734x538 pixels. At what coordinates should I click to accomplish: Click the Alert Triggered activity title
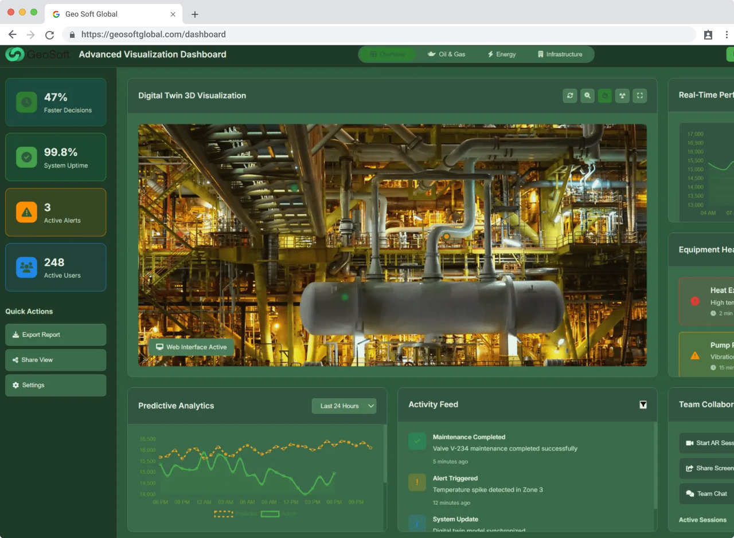[455, 478]
